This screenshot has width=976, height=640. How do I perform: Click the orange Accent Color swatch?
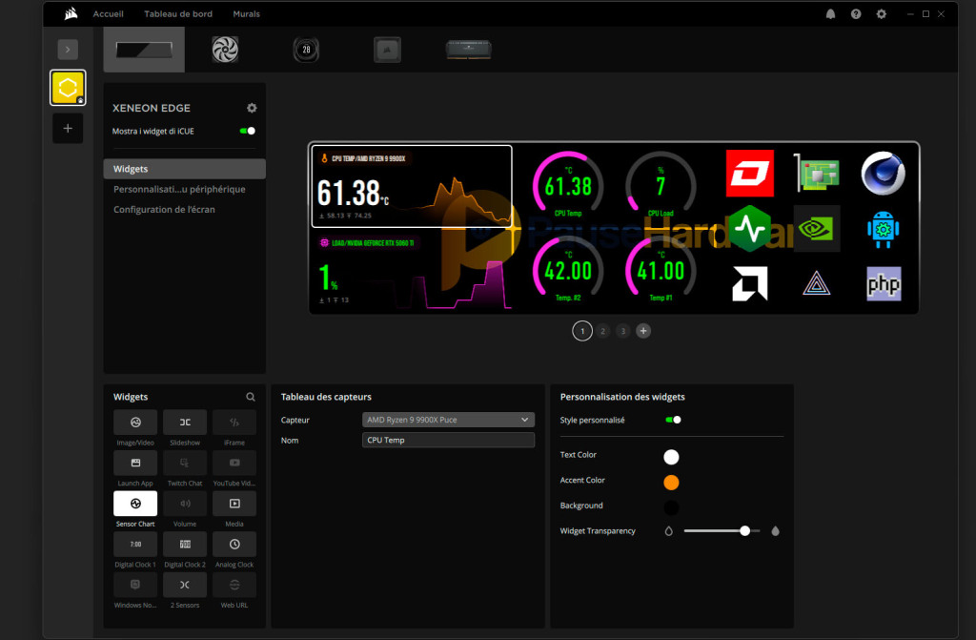point(671,482)
